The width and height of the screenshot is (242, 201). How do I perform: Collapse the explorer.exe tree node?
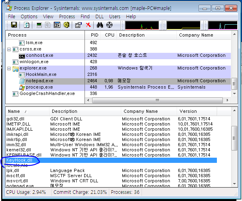pyautogui.click(x=9, y=68)
